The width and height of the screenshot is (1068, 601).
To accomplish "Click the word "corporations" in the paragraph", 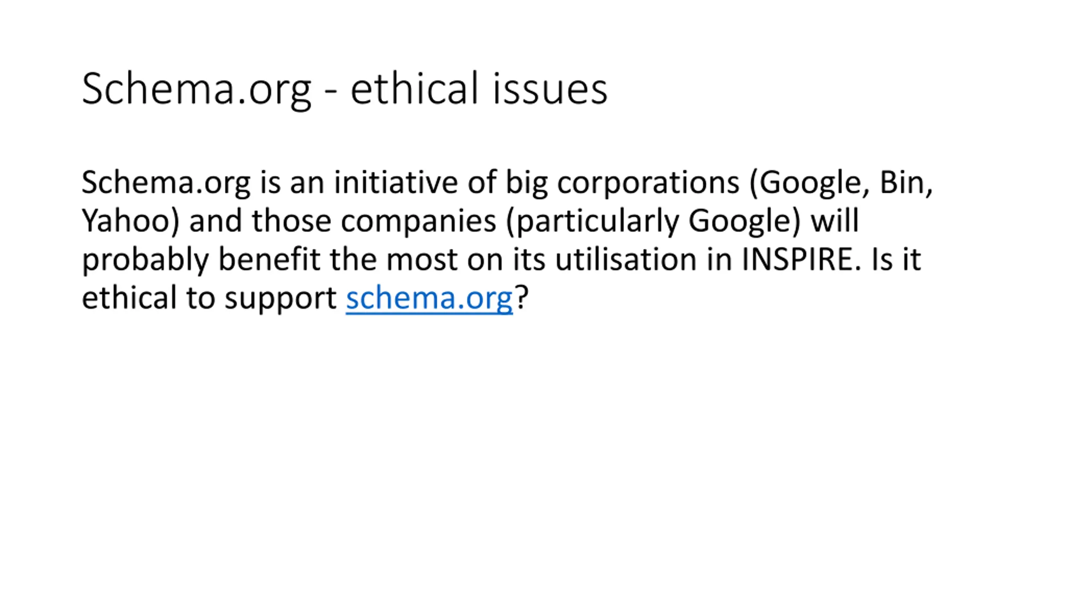I will point(648,183).
